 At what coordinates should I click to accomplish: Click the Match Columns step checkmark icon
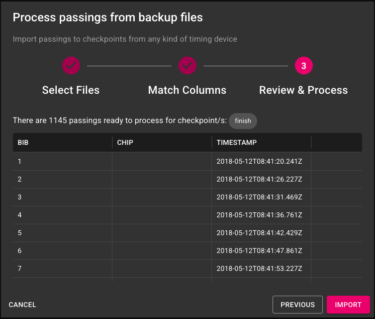(x=187, y=65)
